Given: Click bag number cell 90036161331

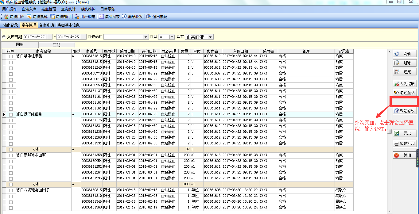Looking at the screenshot, I should tap(92, 143).
